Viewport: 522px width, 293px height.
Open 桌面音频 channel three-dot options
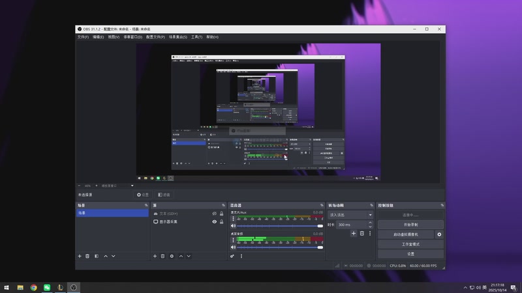[x=233, y=240]
